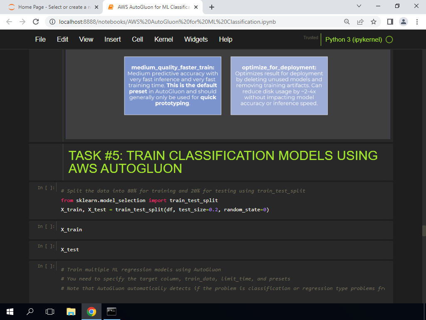Open the Widgets menu
The image size is (426, 320).
[x=196, y=40]
